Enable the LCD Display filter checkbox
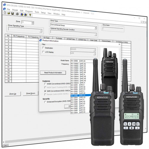This screenshot has width=149, height=149. pos(43,52)
